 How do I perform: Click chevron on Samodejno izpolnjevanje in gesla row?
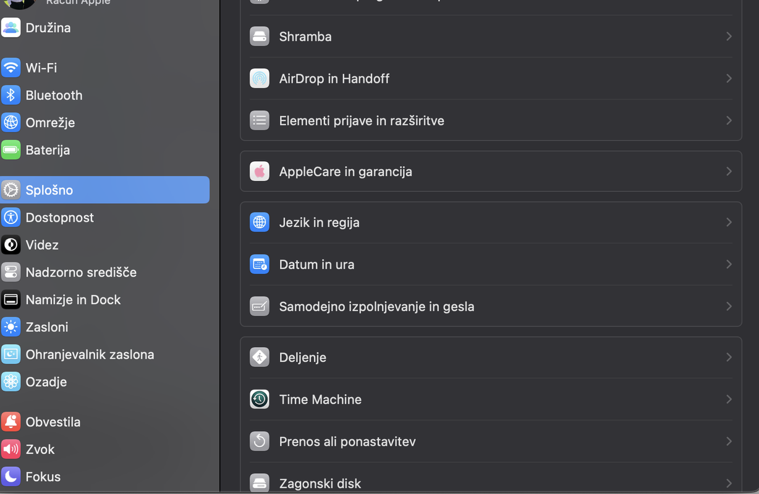729,306
